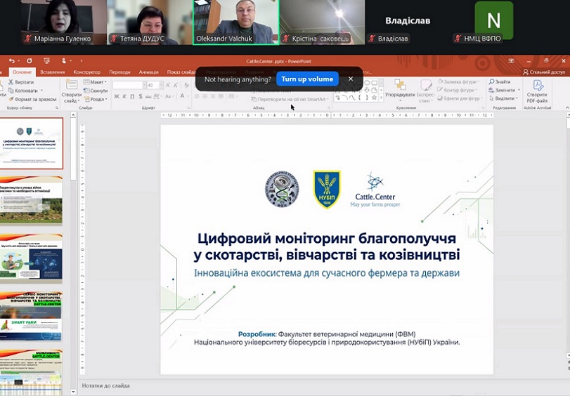570x396 pixels.
Task: Open the Макет layout dropdown
Action: [95, 82]
